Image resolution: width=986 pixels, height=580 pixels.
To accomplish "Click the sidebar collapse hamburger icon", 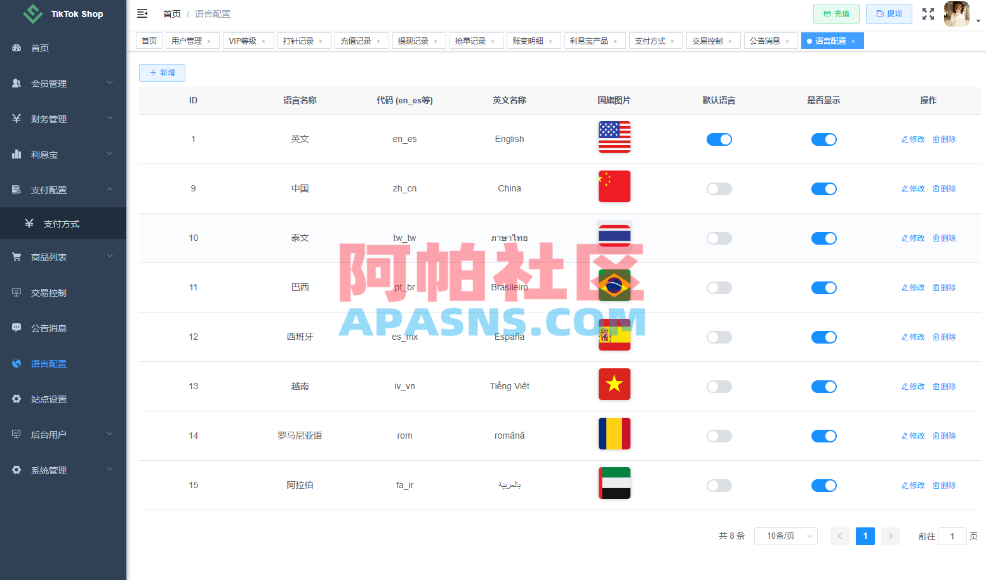I will click(x=142, y=13).
